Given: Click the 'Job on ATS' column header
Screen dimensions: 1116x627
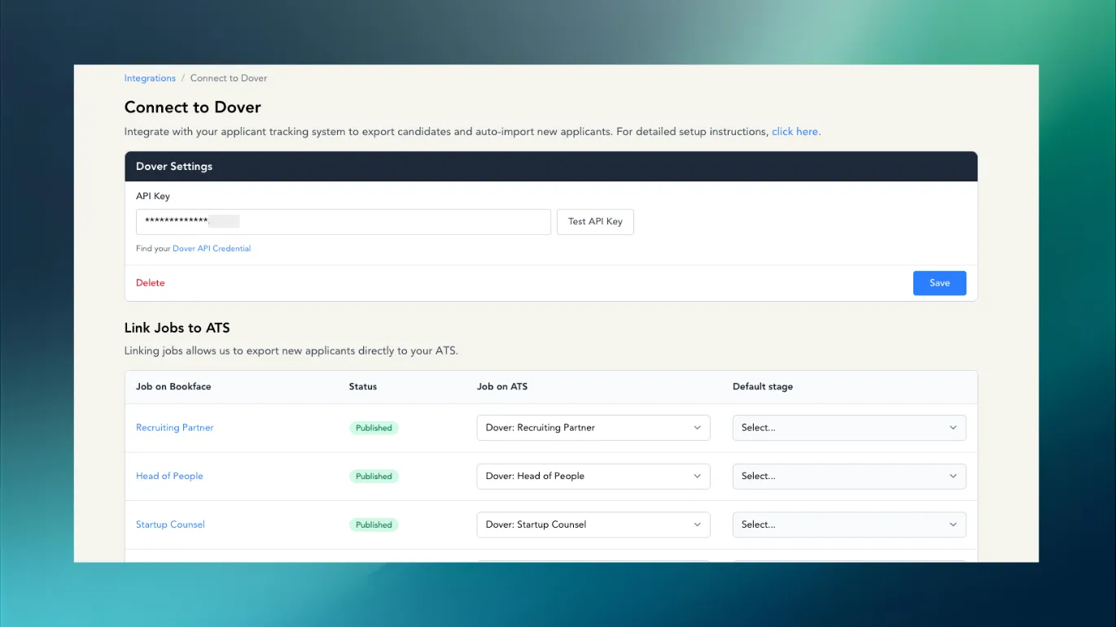Looking at the screenshot, I should coord(502,387).
